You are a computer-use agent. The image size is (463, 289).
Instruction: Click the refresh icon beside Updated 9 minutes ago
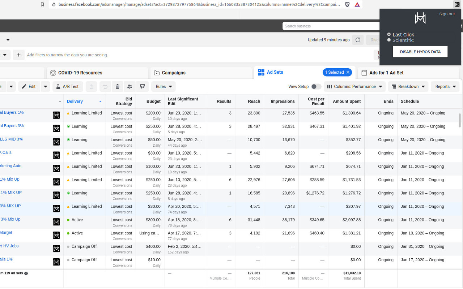(358, 40)
